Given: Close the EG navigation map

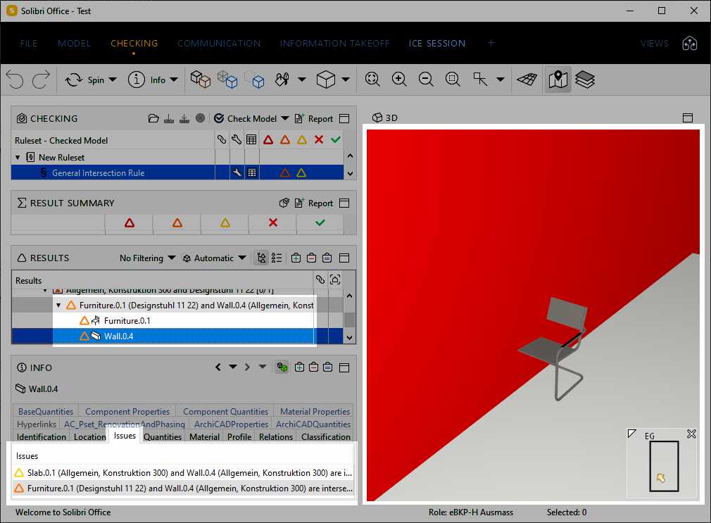Looking at the screenshot, I should (691, 434).
